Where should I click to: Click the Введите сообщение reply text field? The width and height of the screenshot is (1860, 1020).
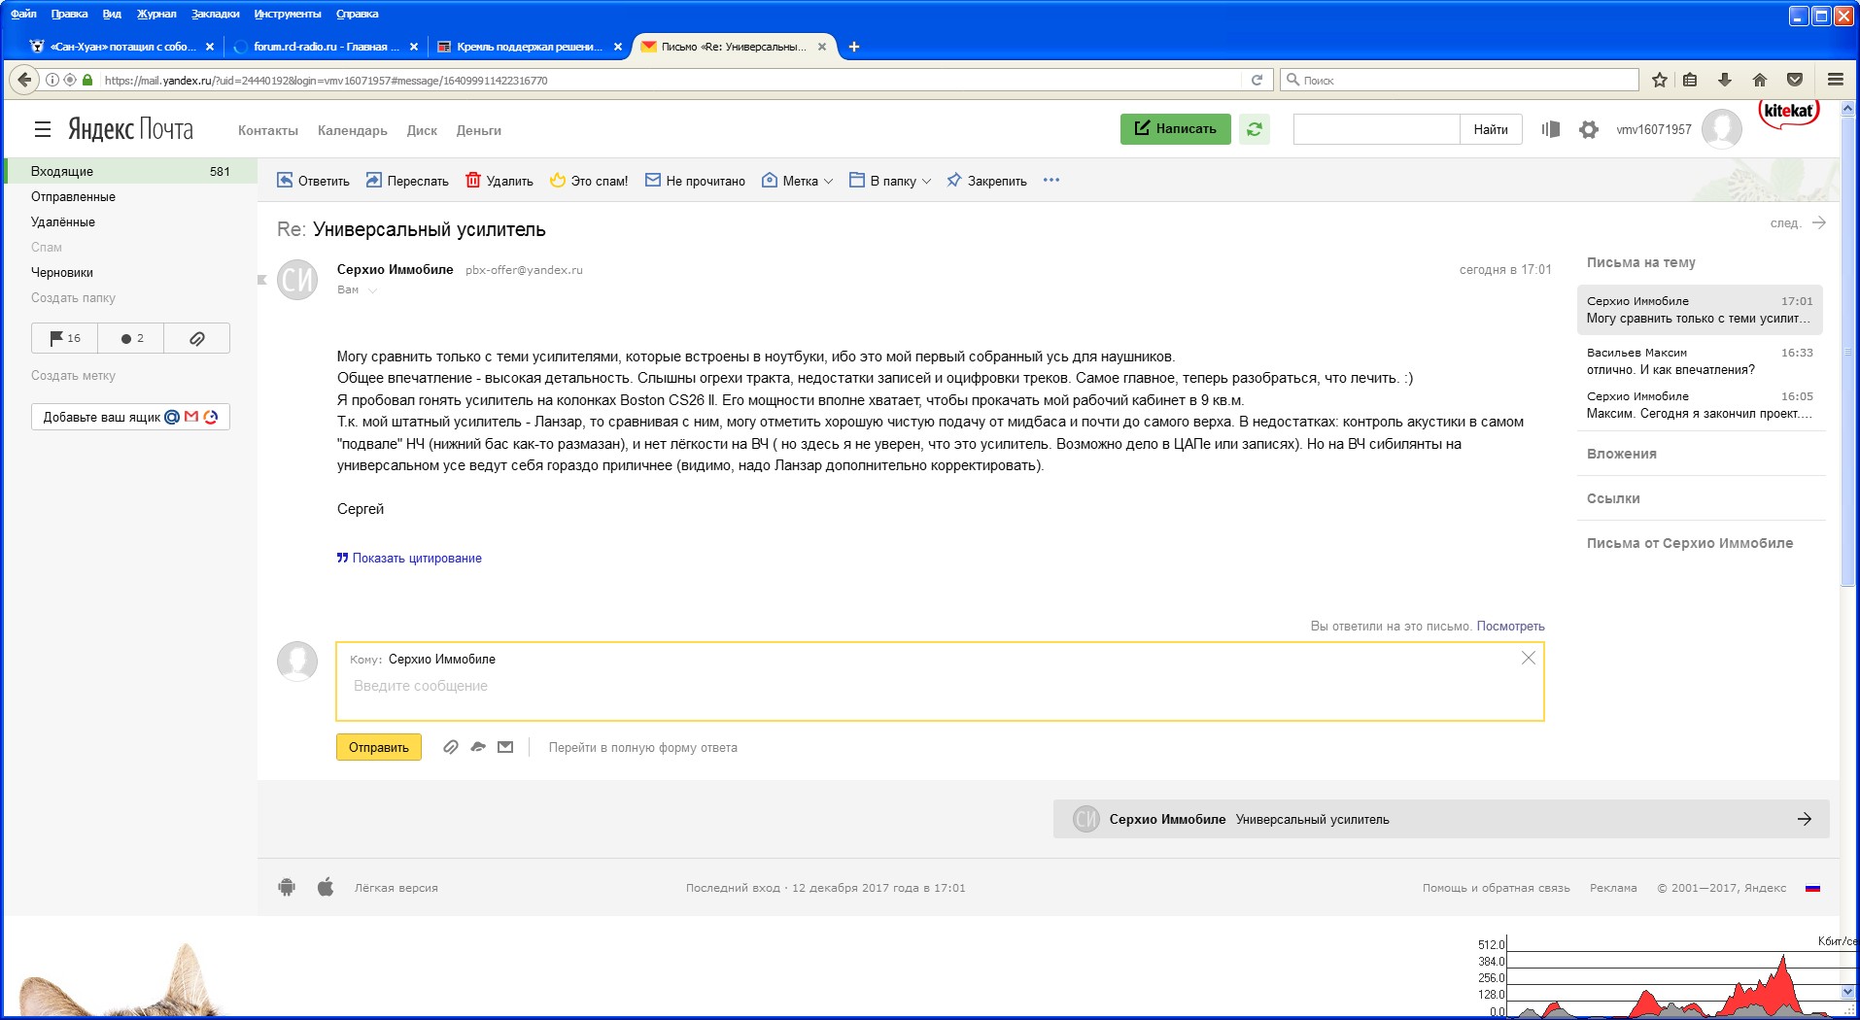pyautogui.click(x=940, y=686)
